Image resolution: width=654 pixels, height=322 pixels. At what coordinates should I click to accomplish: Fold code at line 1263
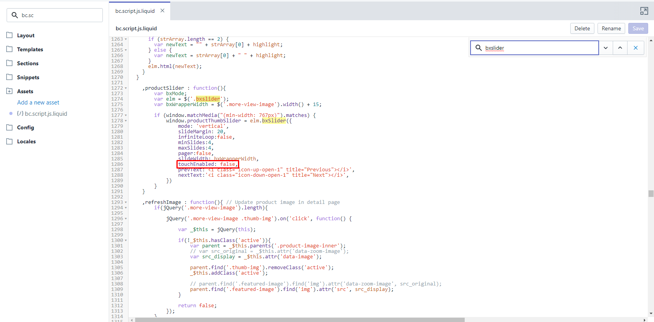(x=126, y=39)
